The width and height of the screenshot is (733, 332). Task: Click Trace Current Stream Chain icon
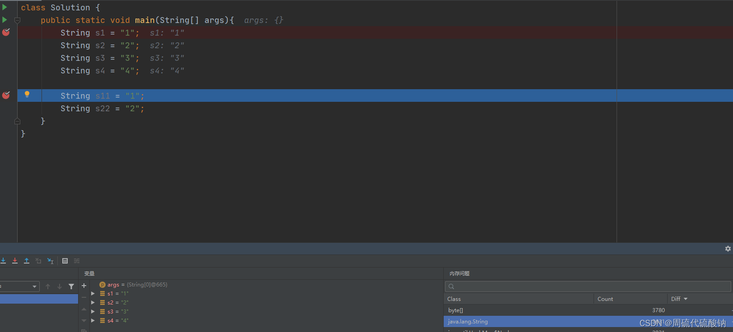[x=77, y=261]
